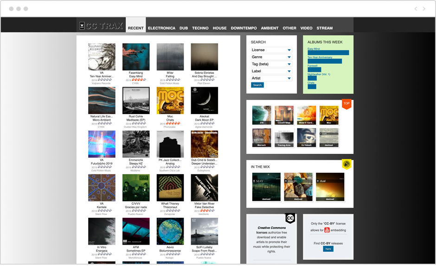Click the YouTube icon

coord(327,230)
